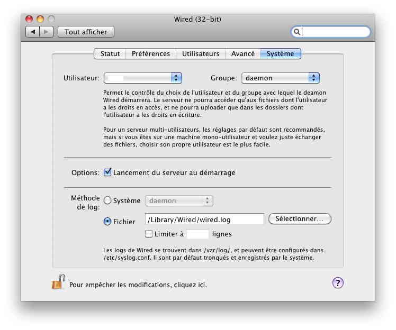Click the Tout afficher button
The height and width of the screenshot is (330, 396).
tap(86, 32)
